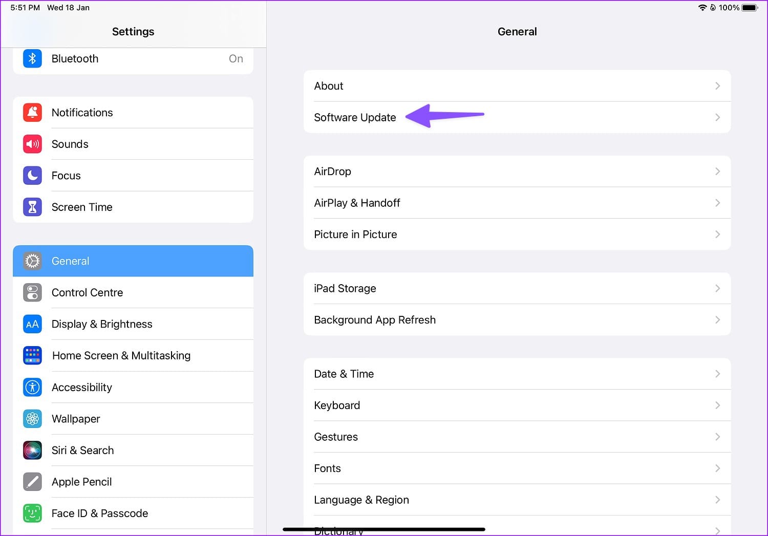Image resolution: width=768 pixels, height=536 pixels.
Task: Tap the Face ID & Passcode icon
Action: click(x=32, y=513)
